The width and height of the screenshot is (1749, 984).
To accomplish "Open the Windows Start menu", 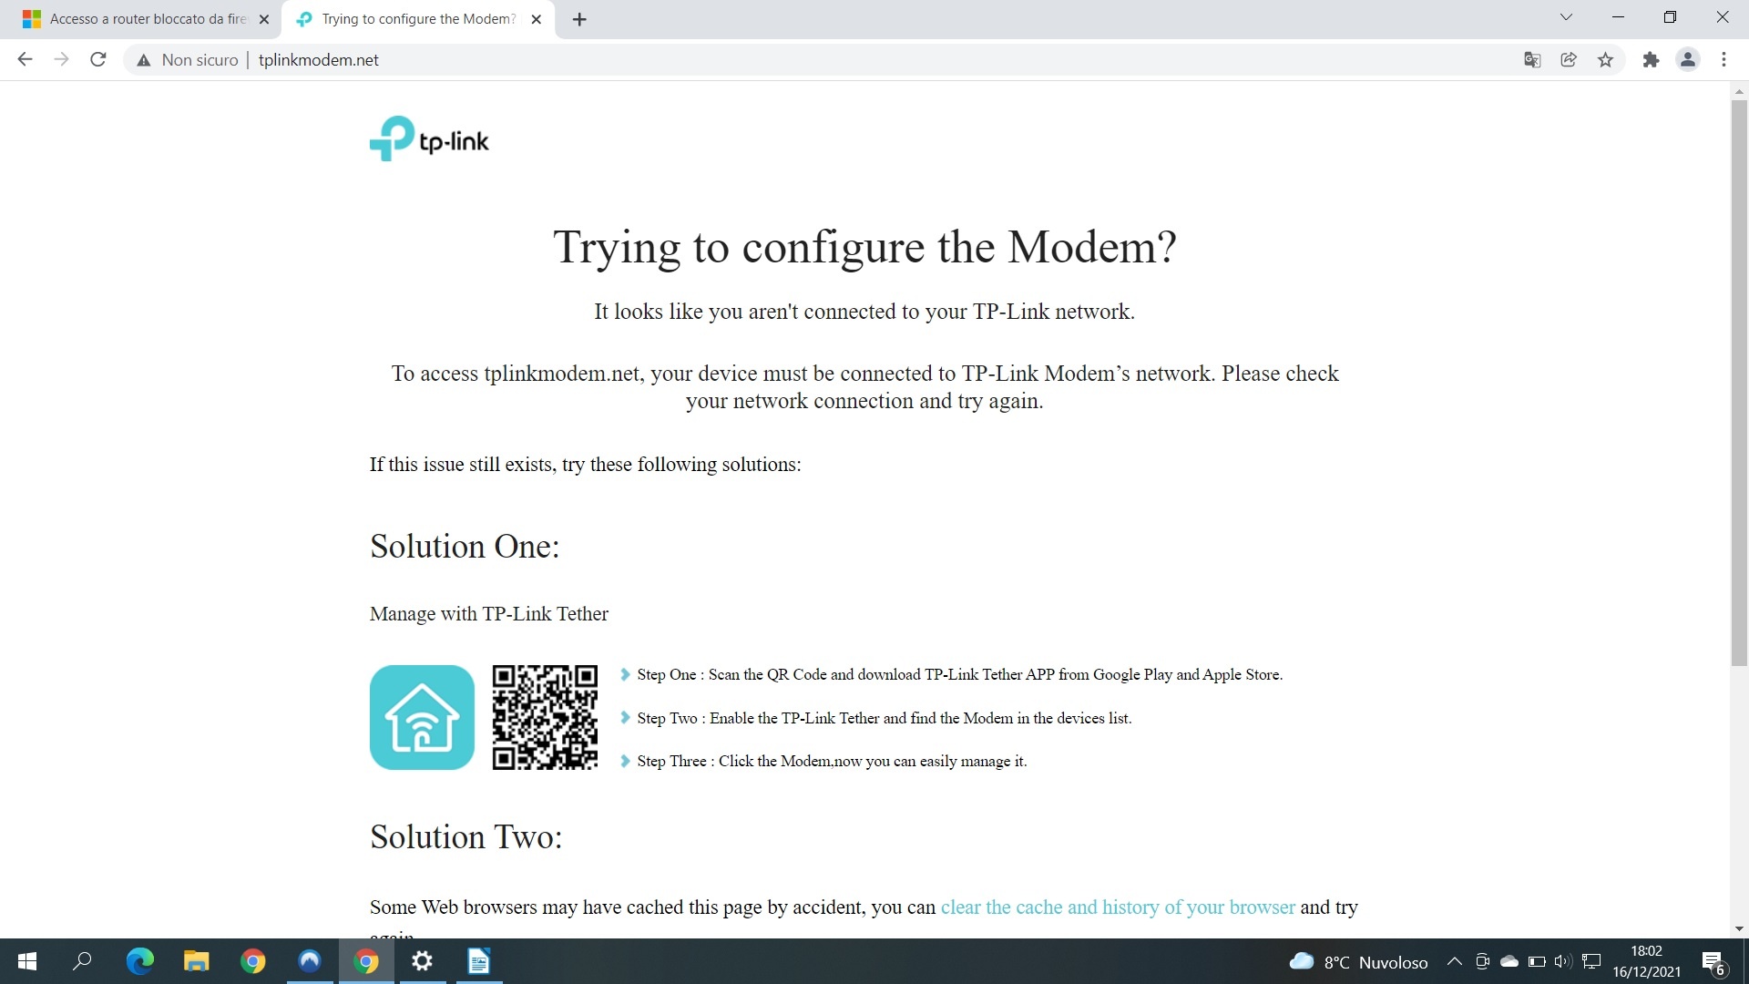I will (27, 961).
